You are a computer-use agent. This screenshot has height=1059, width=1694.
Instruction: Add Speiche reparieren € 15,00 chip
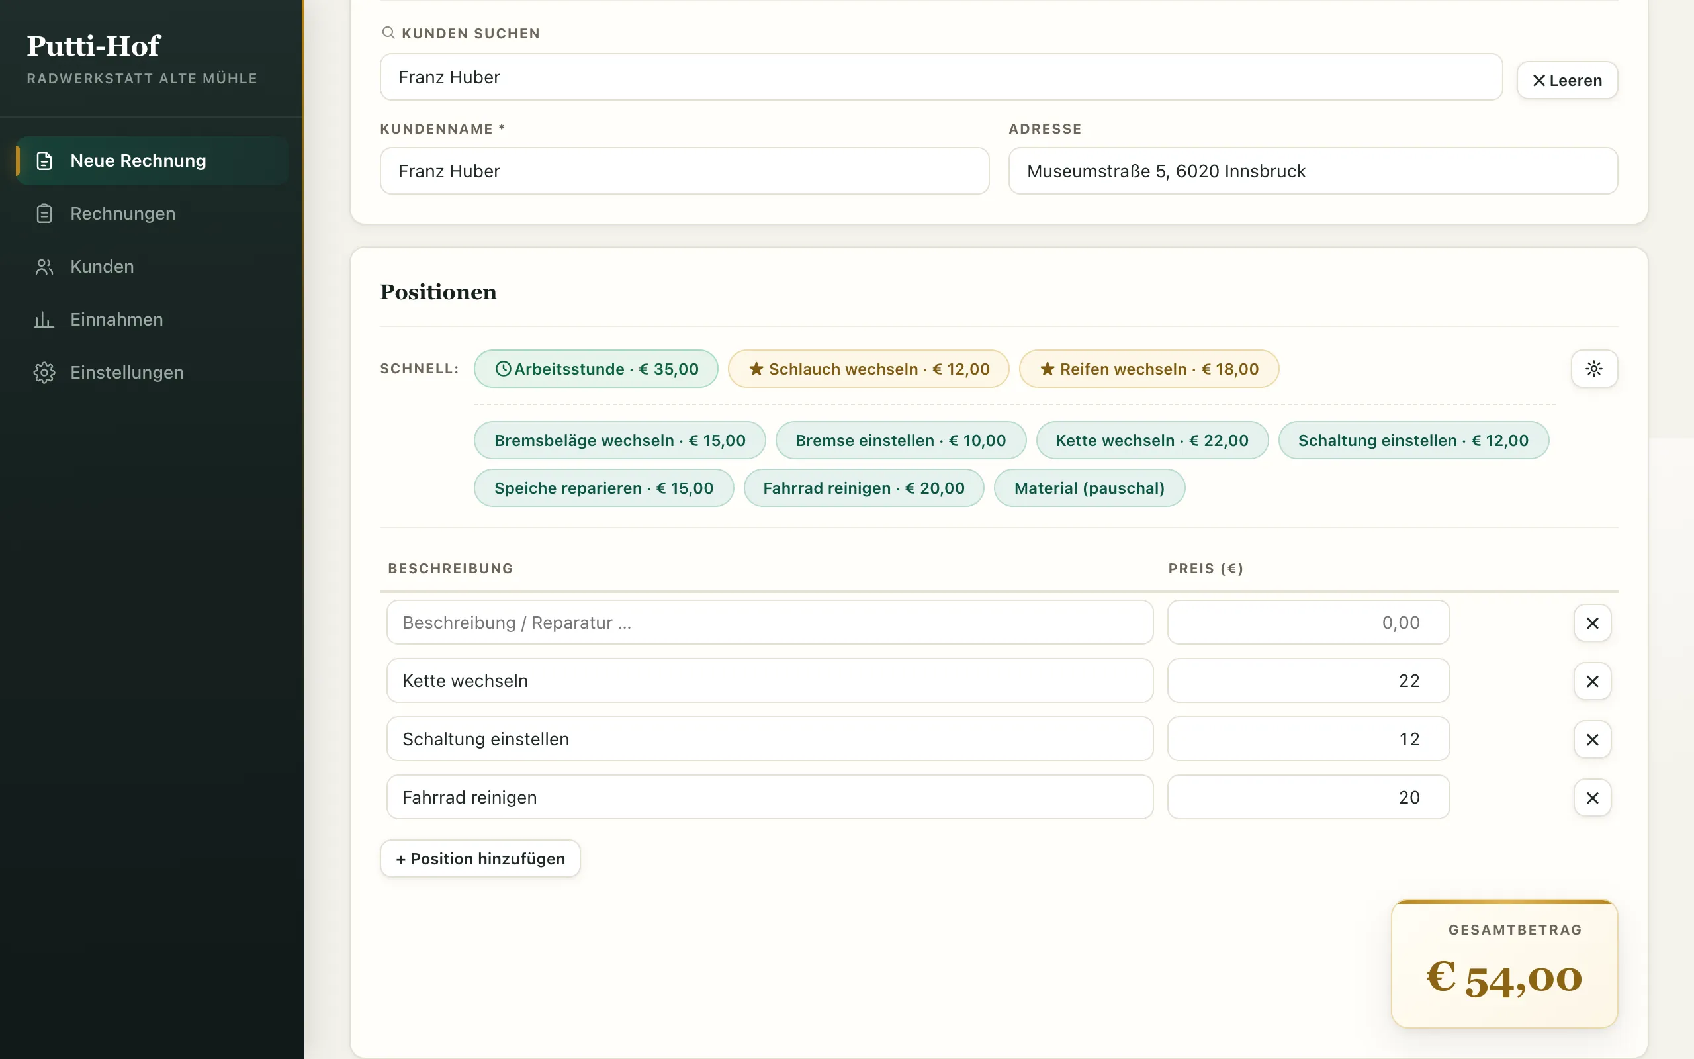point(603,488)
